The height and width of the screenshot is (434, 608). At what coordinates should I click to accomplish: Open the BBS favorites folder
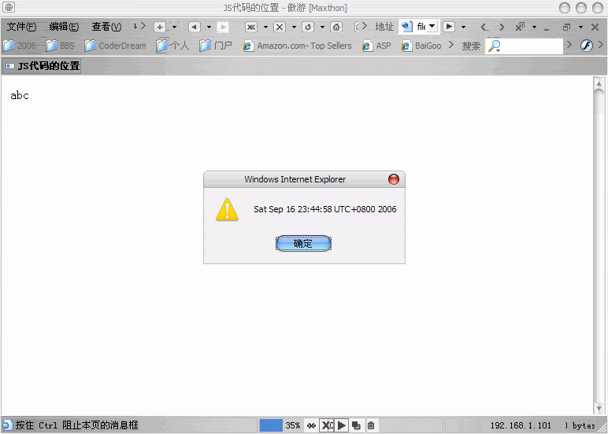[60, 46]
